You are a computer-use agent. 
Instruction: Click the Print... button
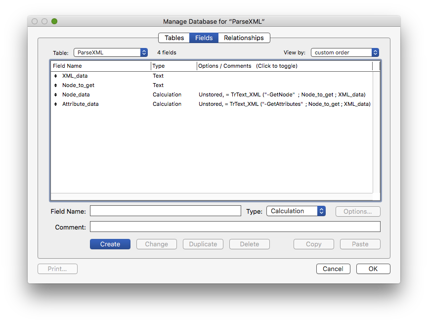pos(57,269)
